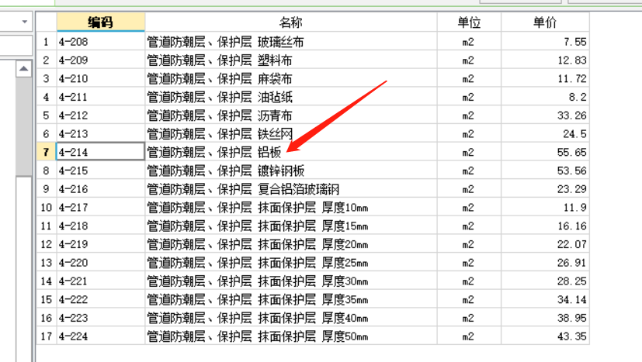Click name cell ending 麻袋布
Screen dimensions: 642x362
click(291, 78)
